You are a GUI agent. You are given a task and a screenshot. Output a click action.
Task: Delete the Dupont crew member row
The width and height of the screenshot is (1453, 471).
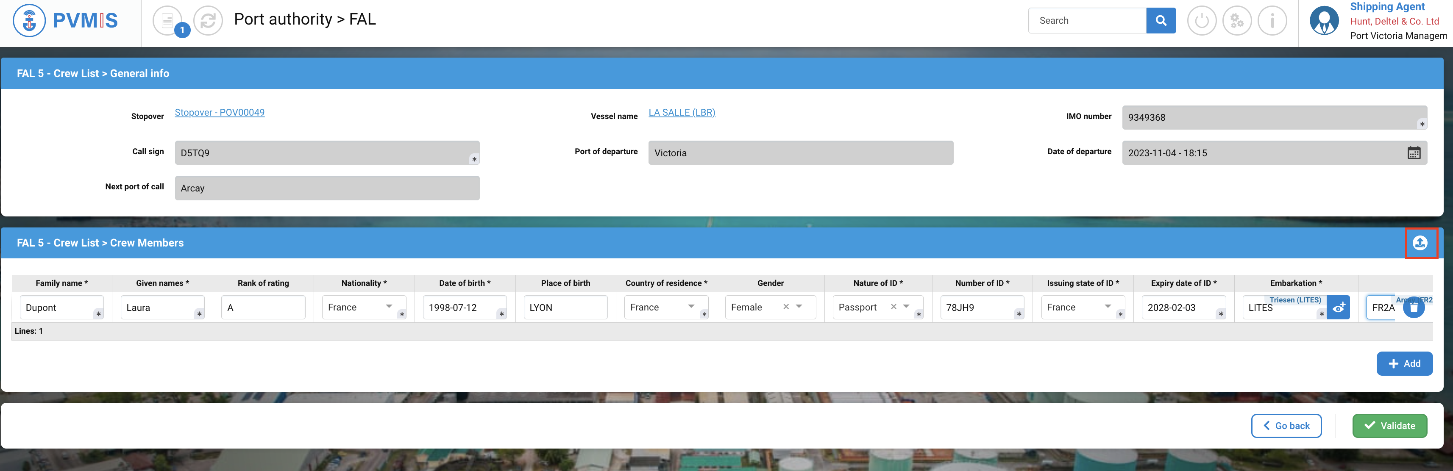[x=1413, y=308]
